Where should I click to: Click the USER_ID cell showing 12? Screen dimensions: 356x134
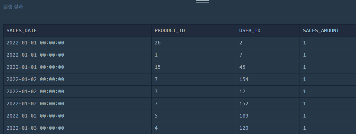(x=268, y=92)
